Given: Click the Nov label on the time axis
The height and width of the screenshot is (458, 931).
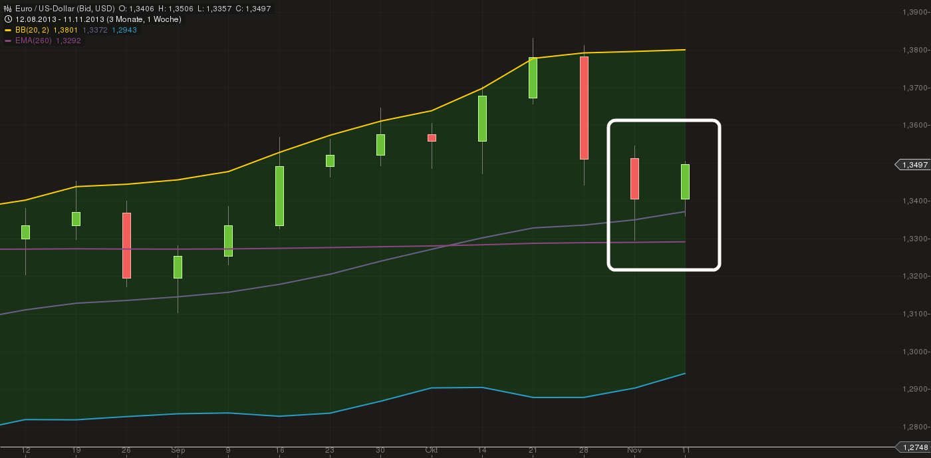Looking at the screenshot, I should (636, 450).
